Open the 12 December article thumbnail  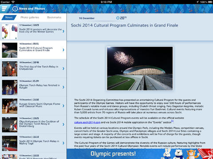point(10,157)
